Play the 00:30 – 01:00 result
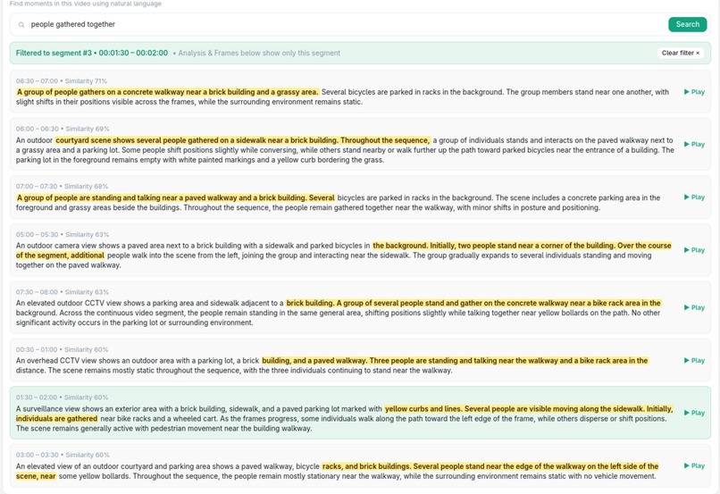Image resolution: width=720 pixels, height=494 pixels. pyautogui.click(x=694, y=360)
